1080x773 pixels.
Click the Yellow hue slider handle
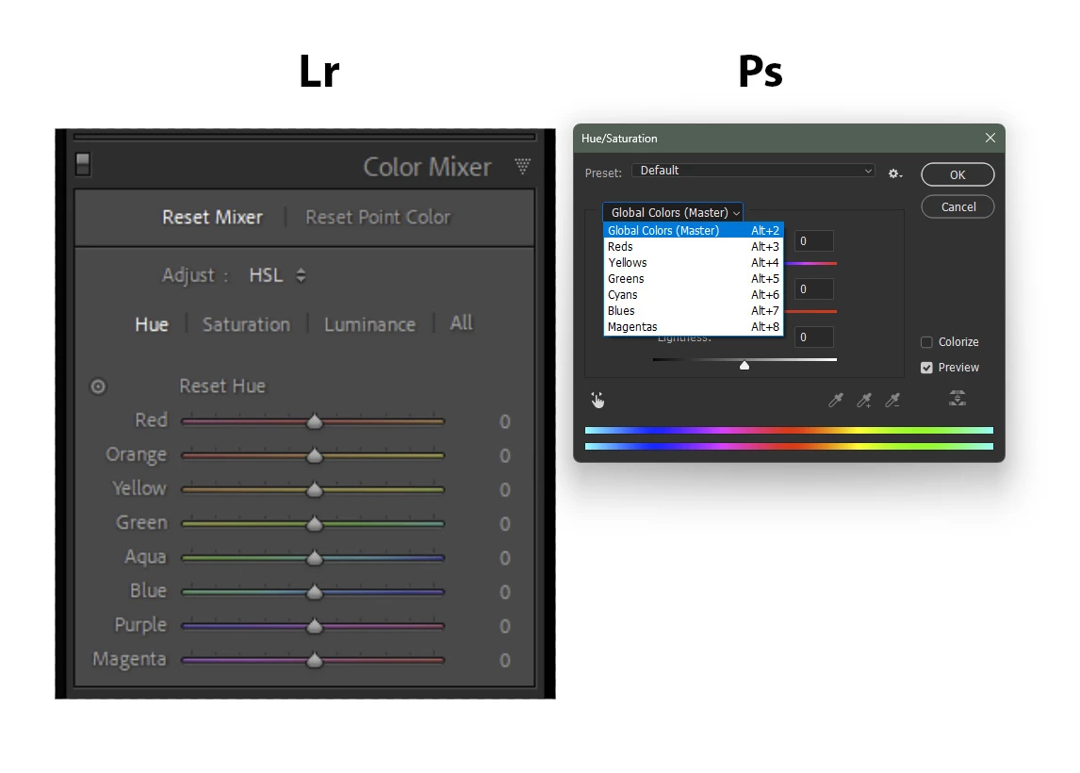tap(315, 489)
